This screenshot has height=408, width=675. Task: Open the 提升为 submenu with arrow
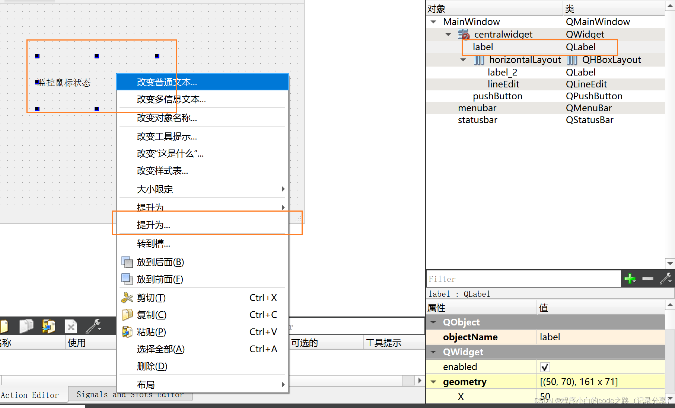pyautogui.click(x=203, y=207)
